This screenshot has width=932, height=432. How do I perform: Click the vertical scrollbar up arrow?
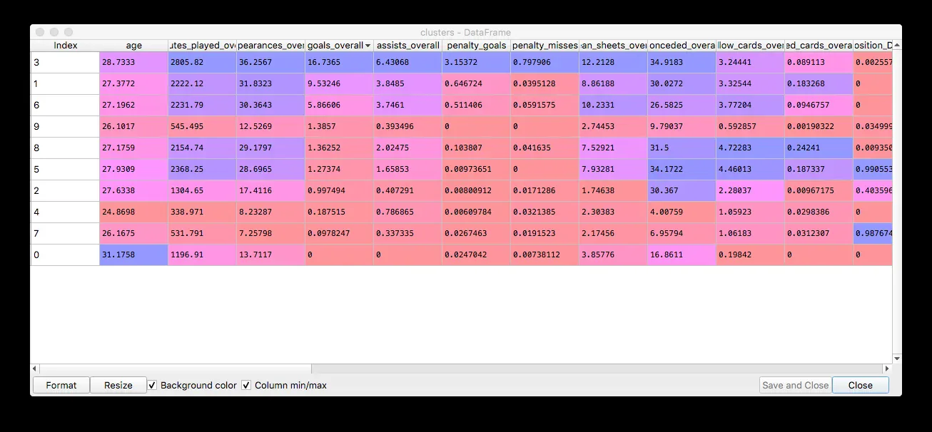tap(897, 44)
